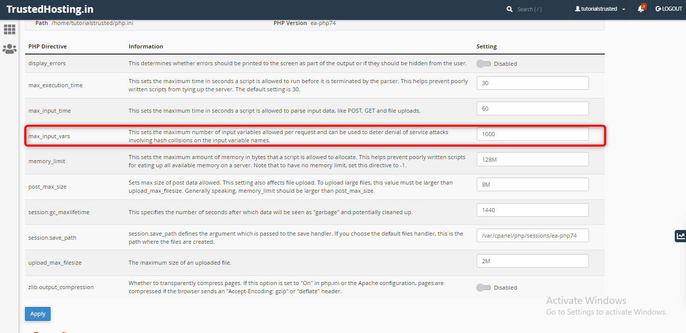Select the session.gc_maxlifetime directive name

(59, 212)
